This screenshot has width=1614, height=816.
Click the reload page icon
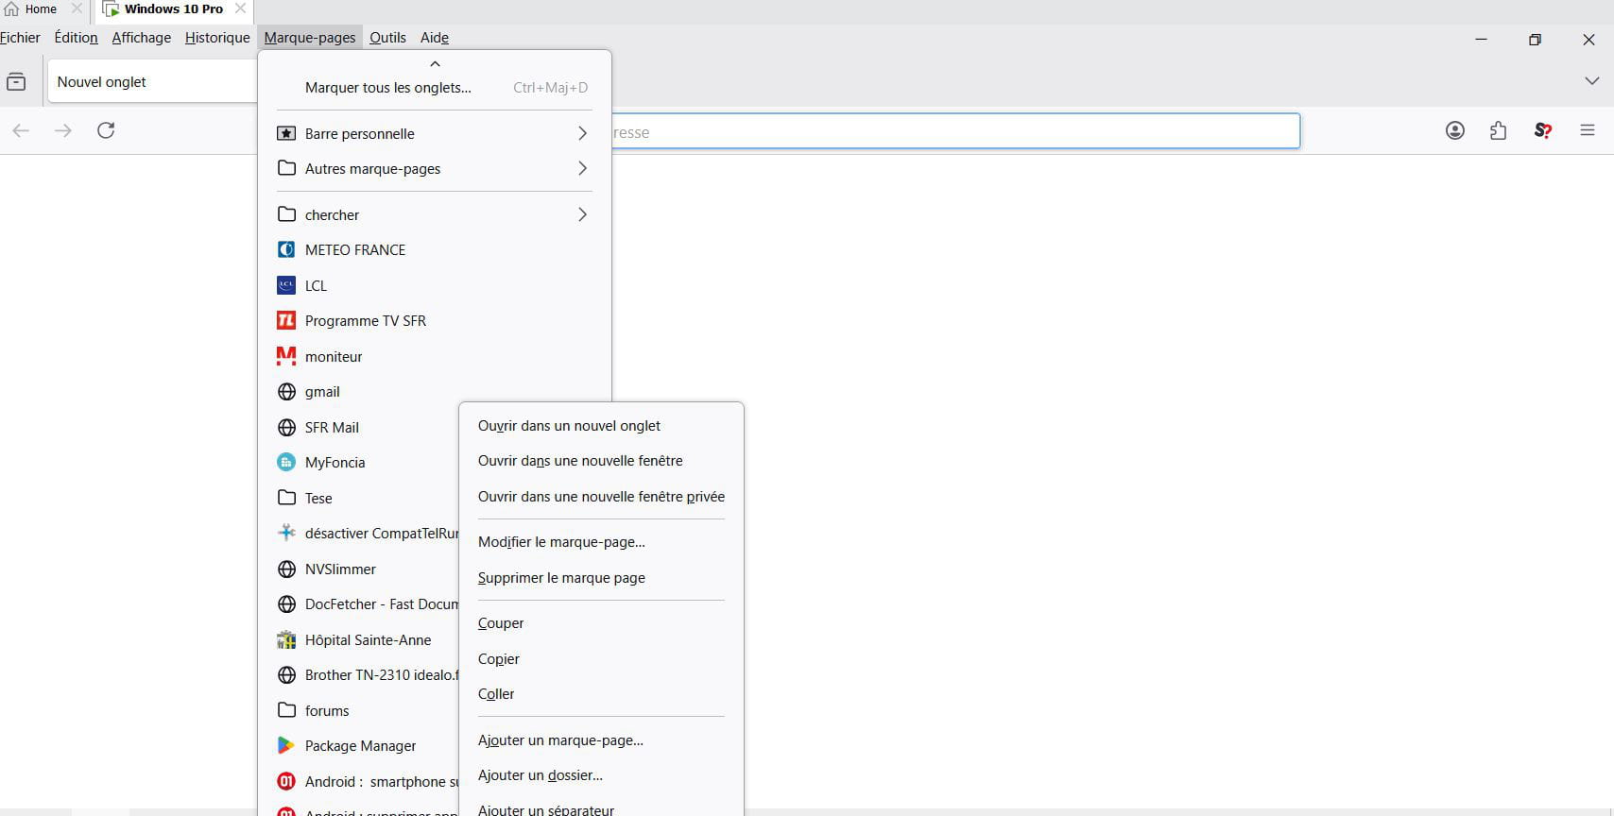point(106,130)
